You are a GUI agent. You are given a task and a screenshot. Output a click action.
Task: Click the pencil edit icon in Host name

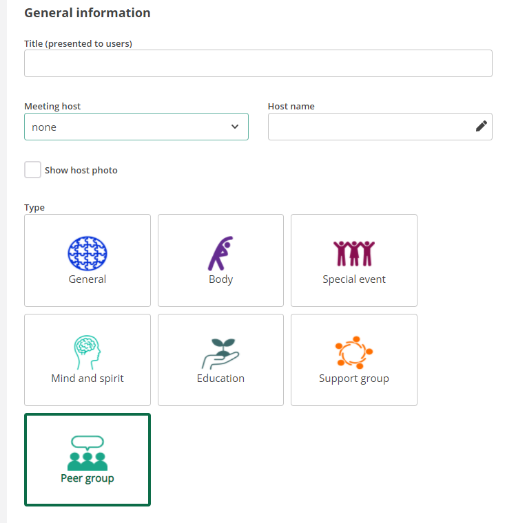click(x=482, y=126)
